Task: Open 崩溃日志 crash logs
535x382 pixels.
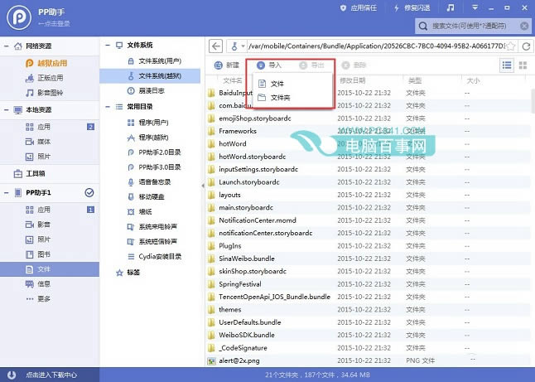Action: [x=146, y=91]
